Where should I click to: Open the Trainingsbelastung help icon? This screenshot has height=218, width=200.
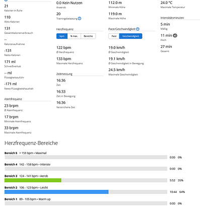tap(80, 19)
